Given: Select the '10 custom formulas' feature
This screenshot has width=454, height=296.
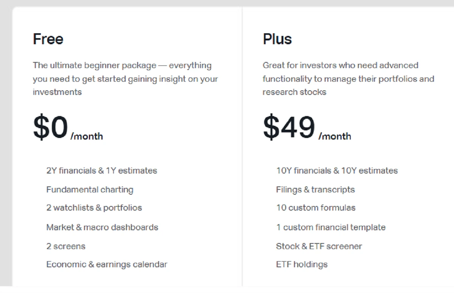Looking at the screenshot, I should pyautogui.click(x=316, y=208).
